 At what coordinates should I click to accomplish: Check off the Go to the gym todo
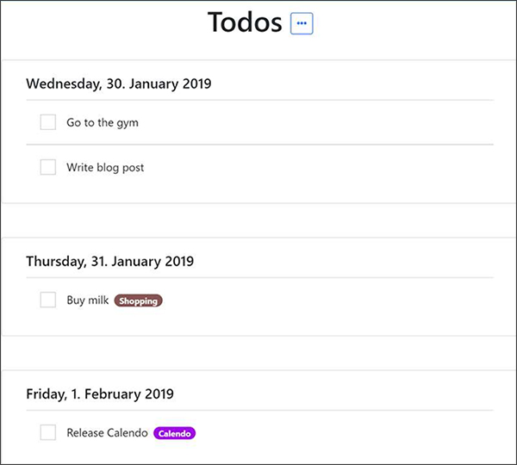47,122
